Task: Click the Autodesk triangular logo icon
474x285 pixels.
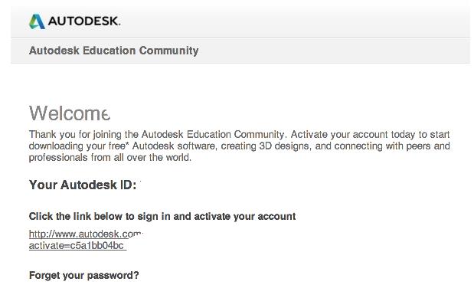Action: (38, 21)
